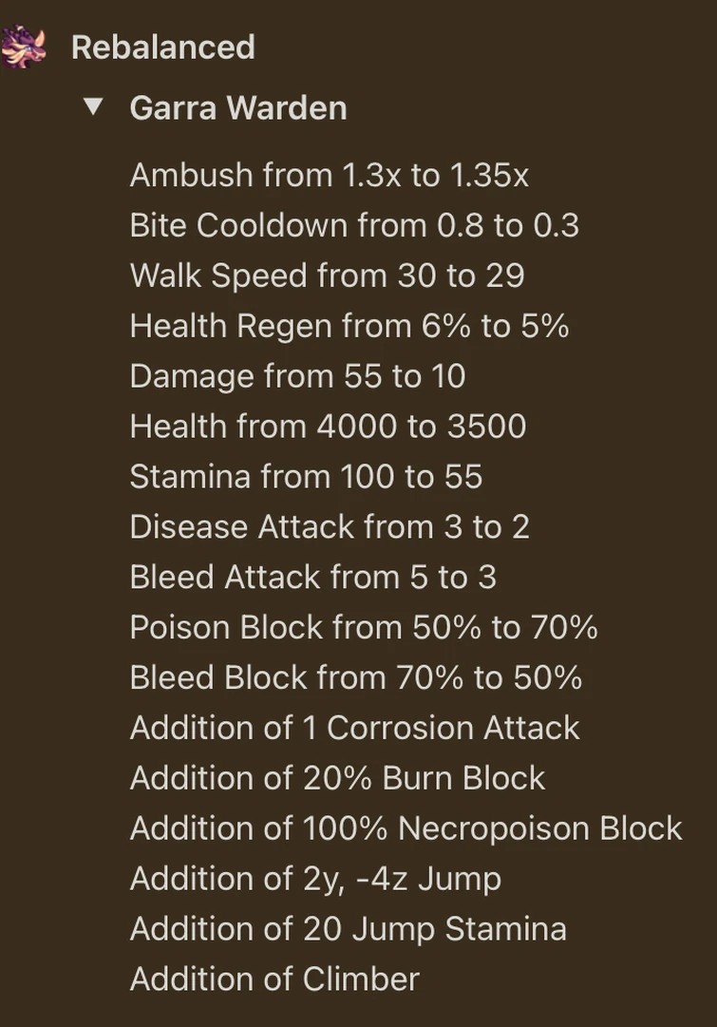Select the Damage from 55 to 10 line
This screenshot has width=717, height=1027.
296,376
